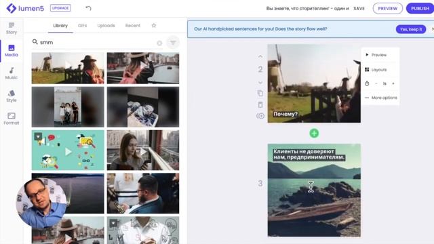The width and height of the screenshot is (434, 244).
Task: Select the blue porcelain items thumbnail
Action: (143, 107)
